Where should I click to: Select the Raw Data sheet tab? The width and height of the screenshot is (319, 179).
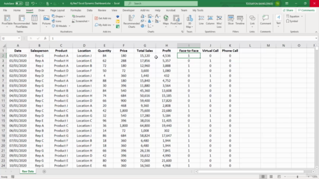point(28,172)
